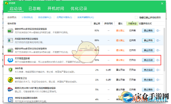
Task: Click the 设置启动方式 column header
Action: tap(145, 24)
